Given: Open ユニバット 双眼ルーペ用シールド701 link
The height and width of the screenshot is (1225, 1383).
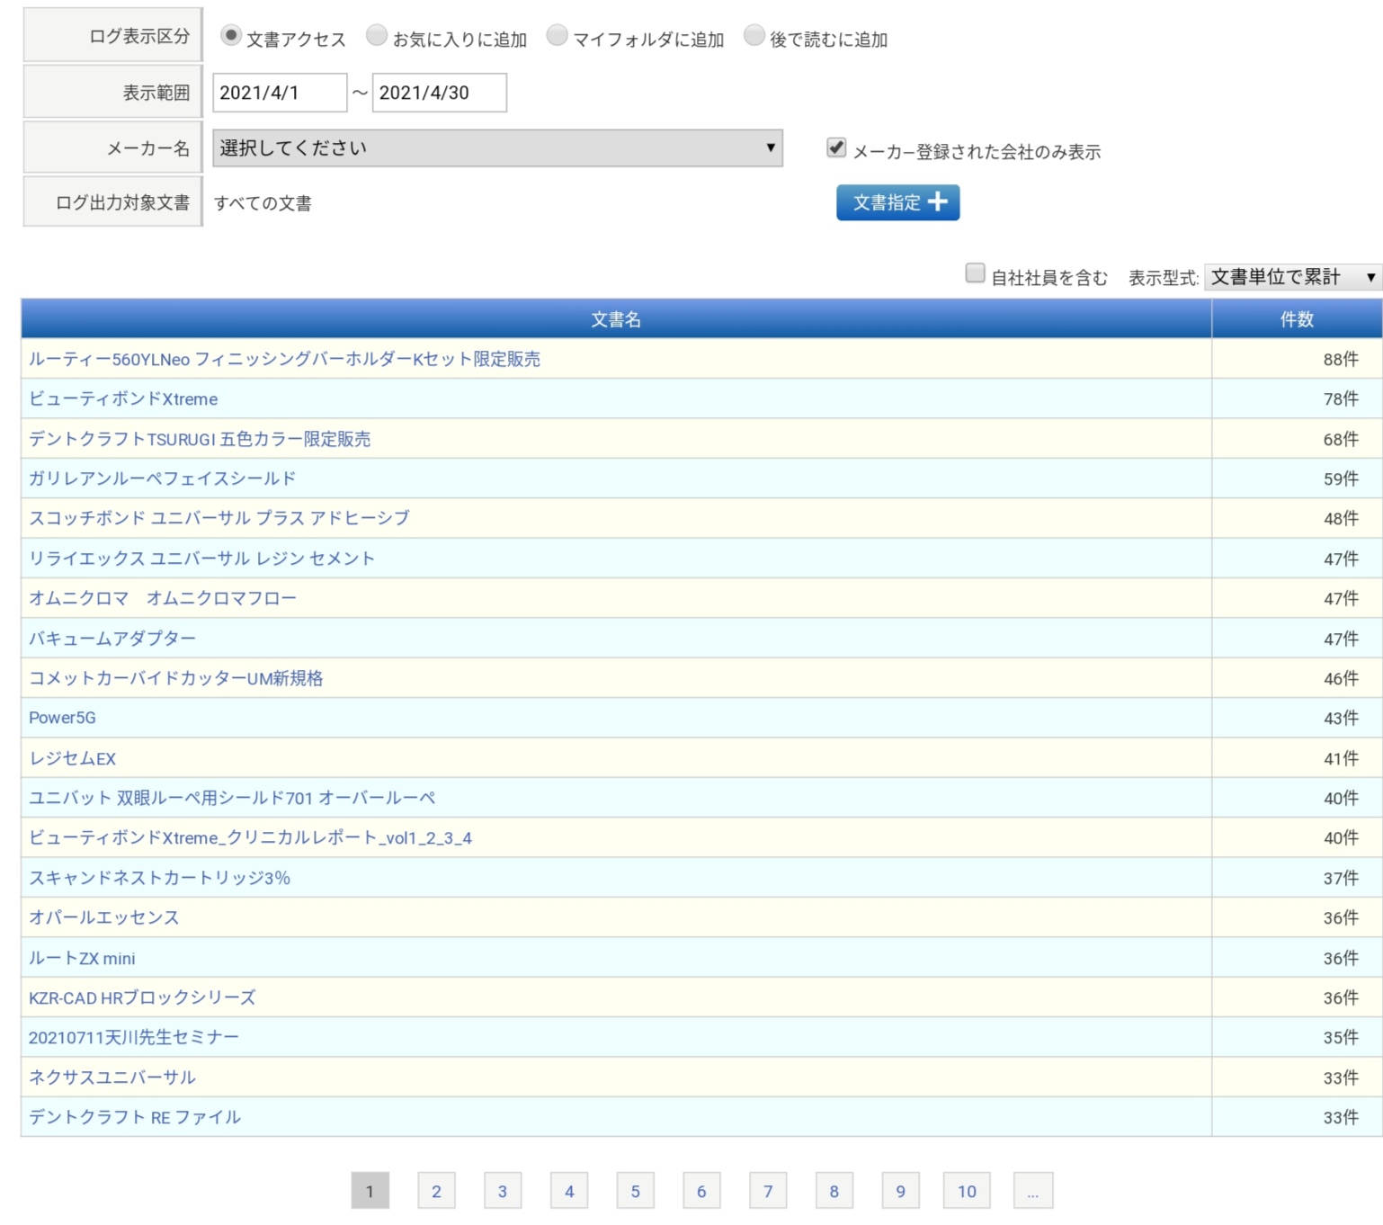Looking at the screenshot, I should tap(232, 798).
